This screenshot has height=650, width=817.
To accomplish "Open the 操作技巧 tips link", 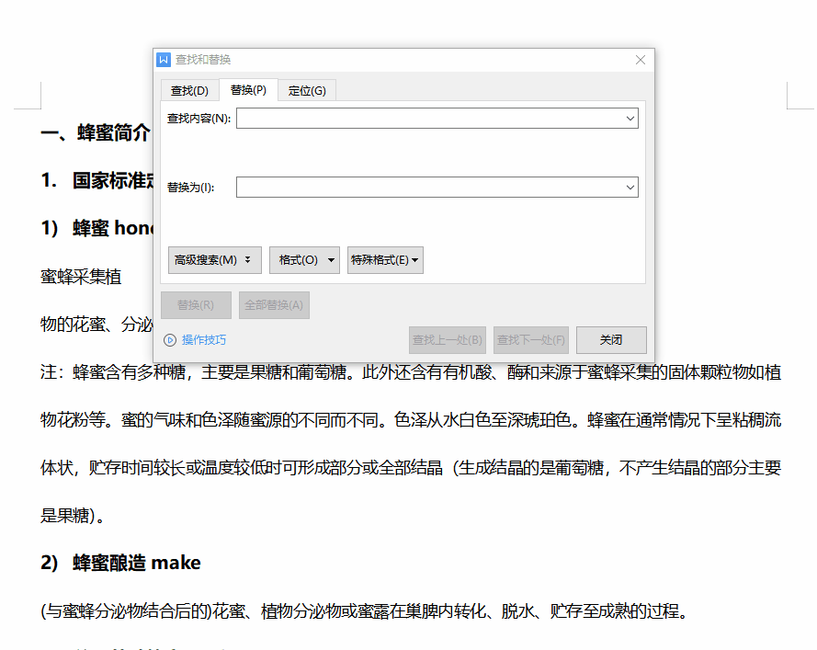I will pos(204,340).
